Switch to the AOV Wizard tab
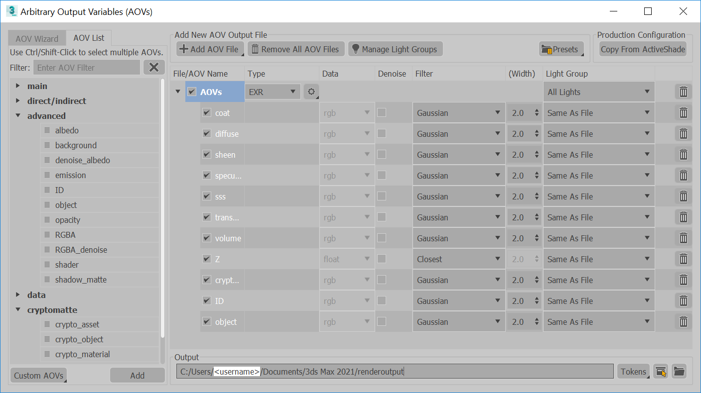Image resolution: width=701 pixels, height=393 pixels. click(37, 38)
